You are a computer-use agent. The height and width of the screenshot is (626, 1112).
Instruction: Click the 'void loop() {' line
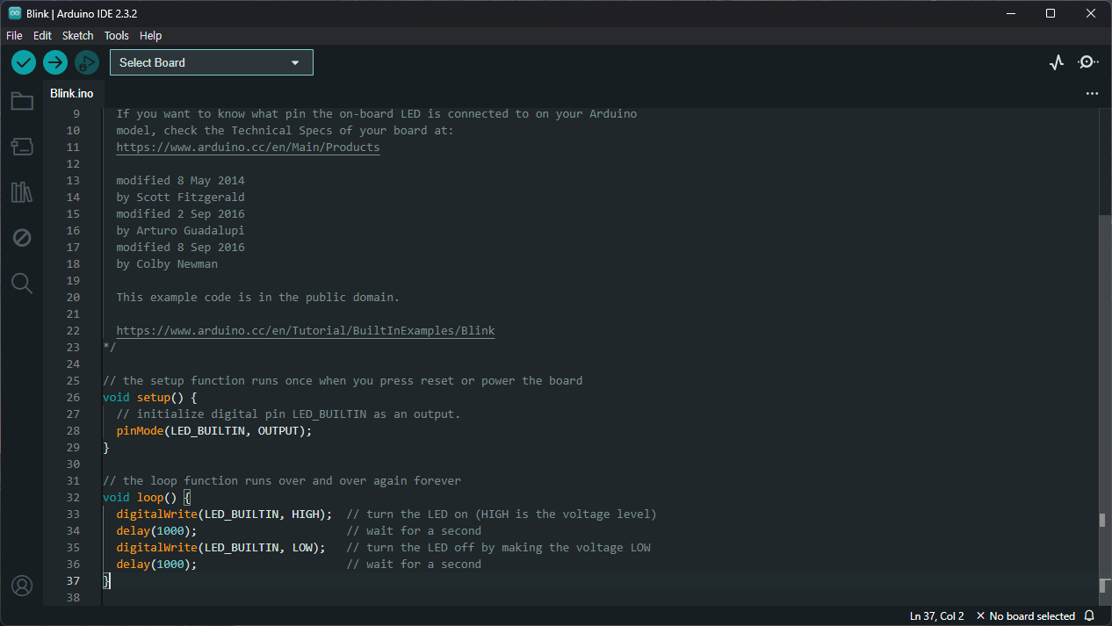coord(147,498)
